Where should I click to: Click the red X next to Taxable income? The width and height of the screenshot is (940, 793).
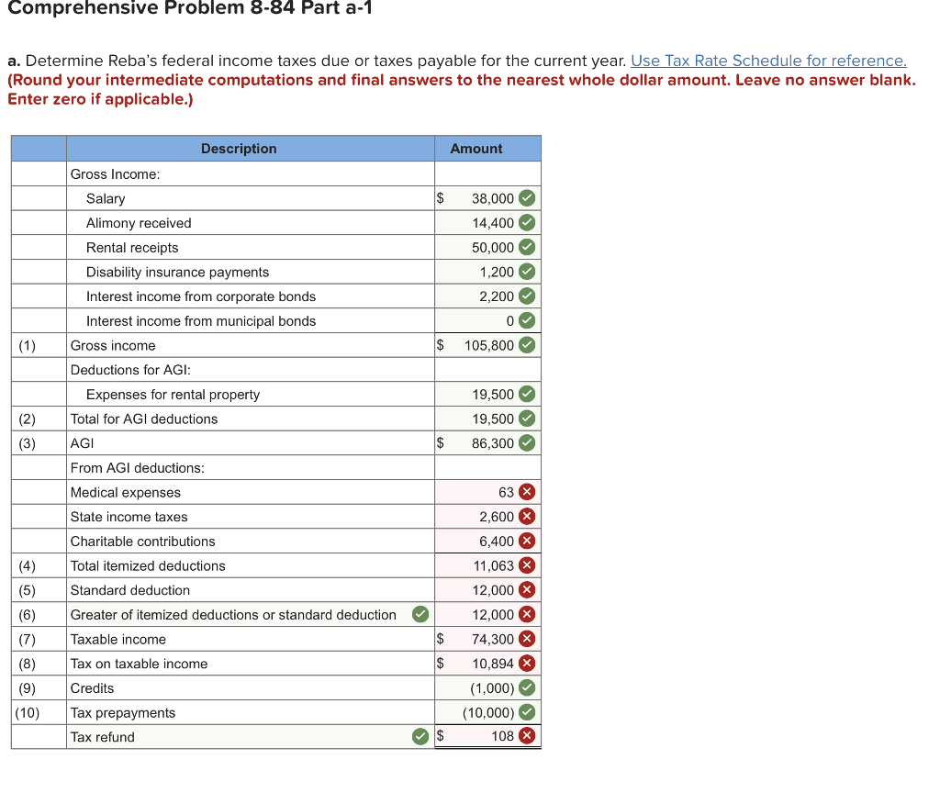[528, 639]
